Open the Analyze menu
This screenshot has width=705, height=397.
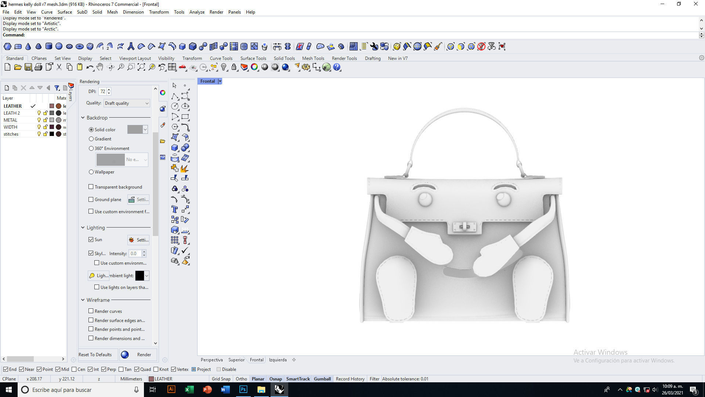click(x=197, y=12)
